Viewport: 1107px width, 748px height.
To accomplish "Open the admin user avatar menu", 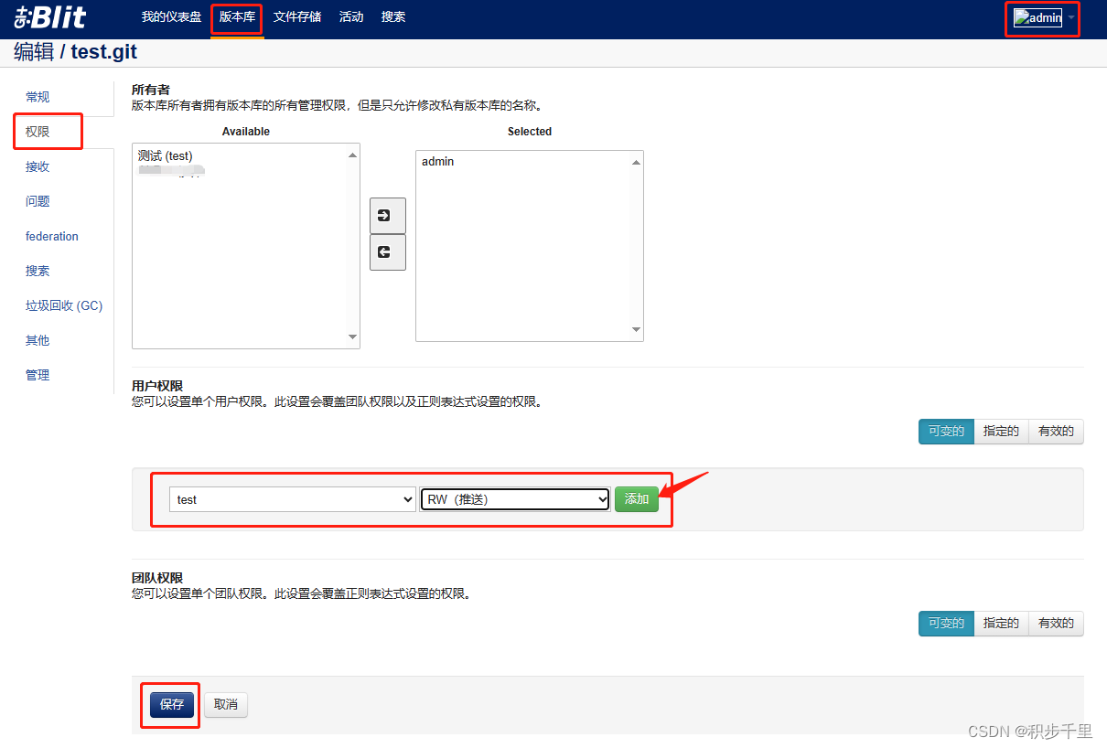I will click(x=1037, y=18).
